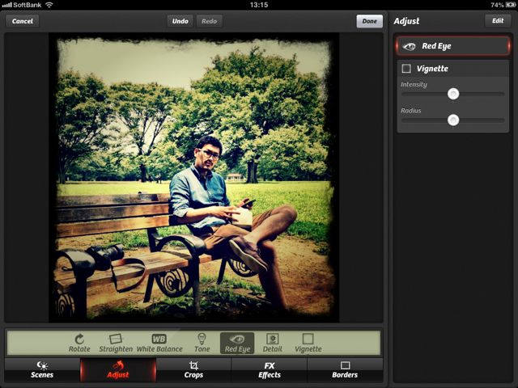This screenshot has height=388, width=518.
Task: Tap the SoftBank carrier label
Action: pyautogui.click(x=27, y=5)
